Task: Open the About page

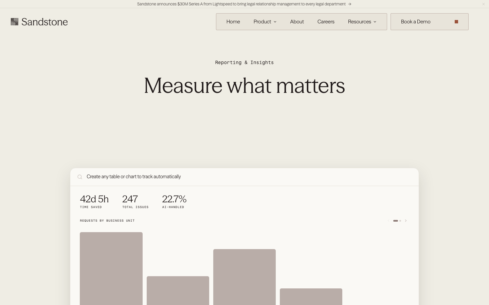Action: (x=297, y=22)
